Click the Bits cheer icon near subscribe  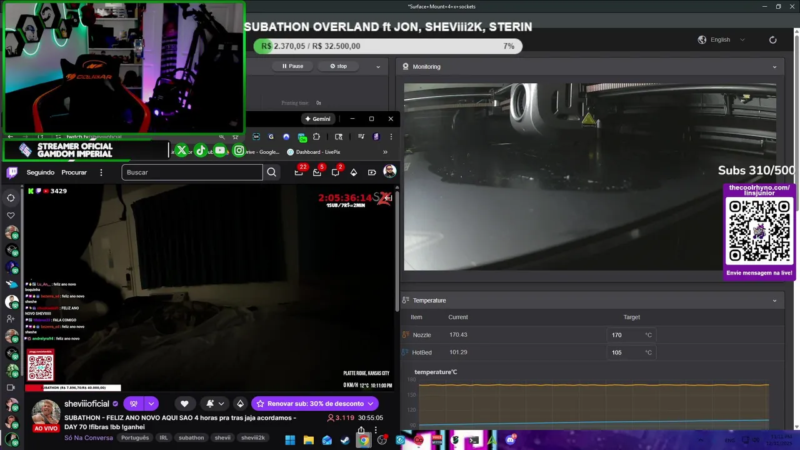(x=240, y=404)
